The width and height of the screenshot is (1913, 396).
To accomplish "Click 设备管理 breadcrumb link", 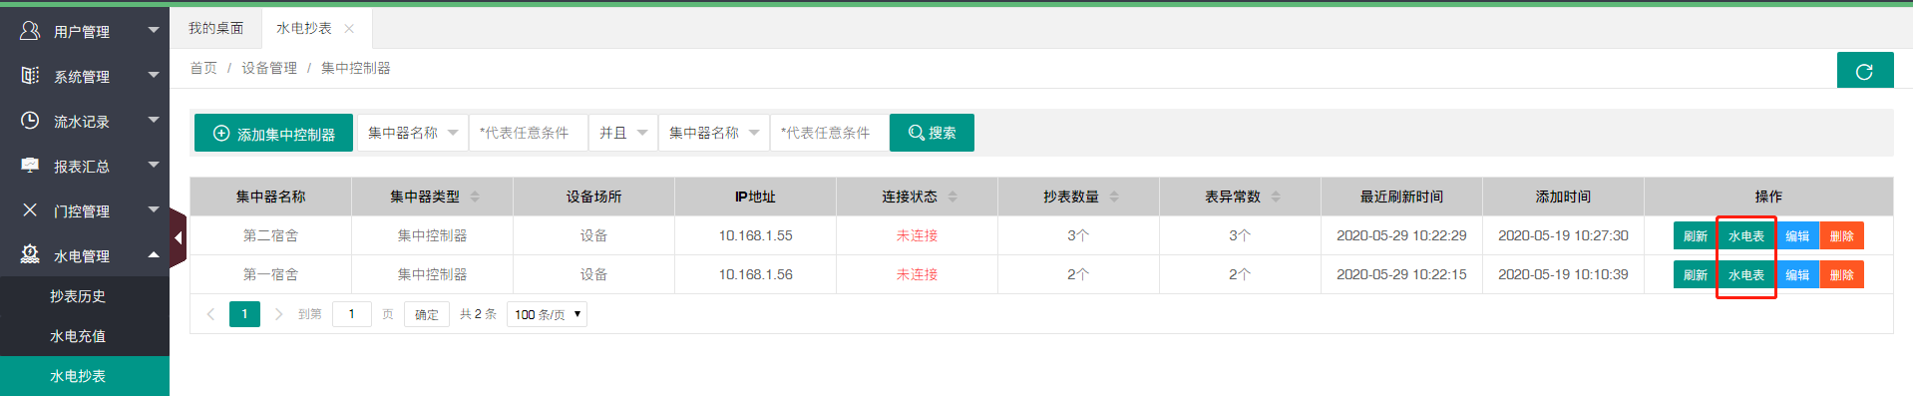I will 269,68.
